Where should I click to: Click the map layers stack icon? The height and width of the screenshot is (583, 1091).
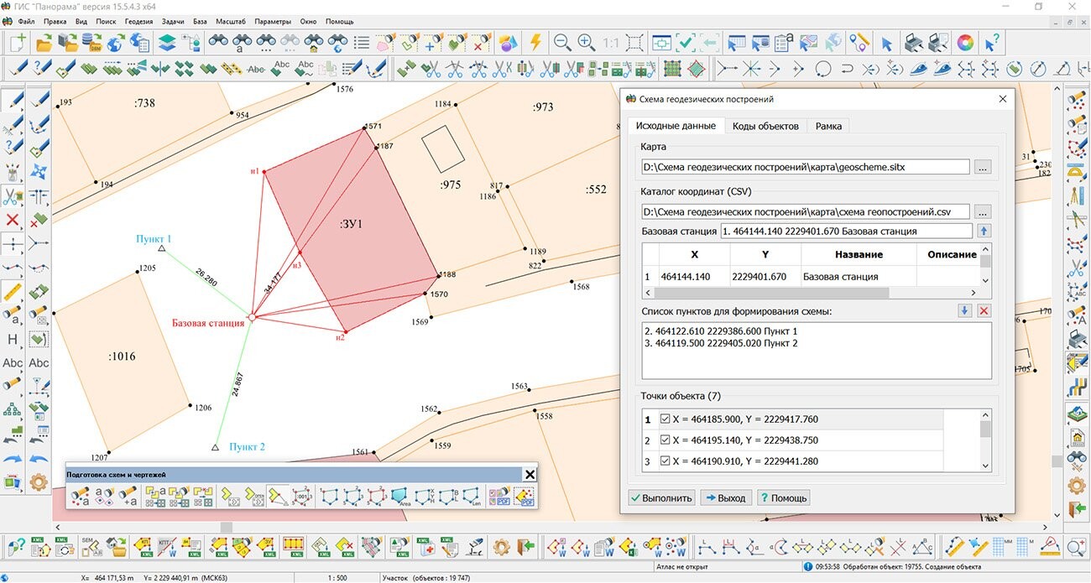[x=166, y=42]
